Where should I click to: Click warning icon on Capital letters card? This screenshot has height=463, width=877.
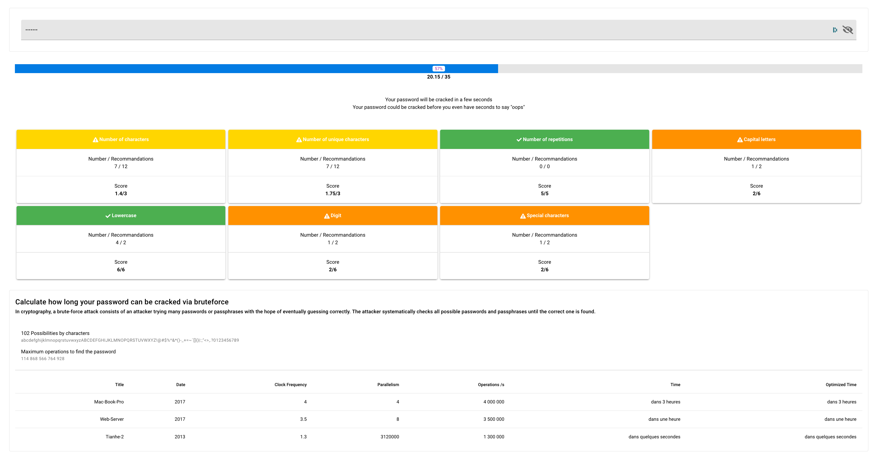tap(740, 140)
